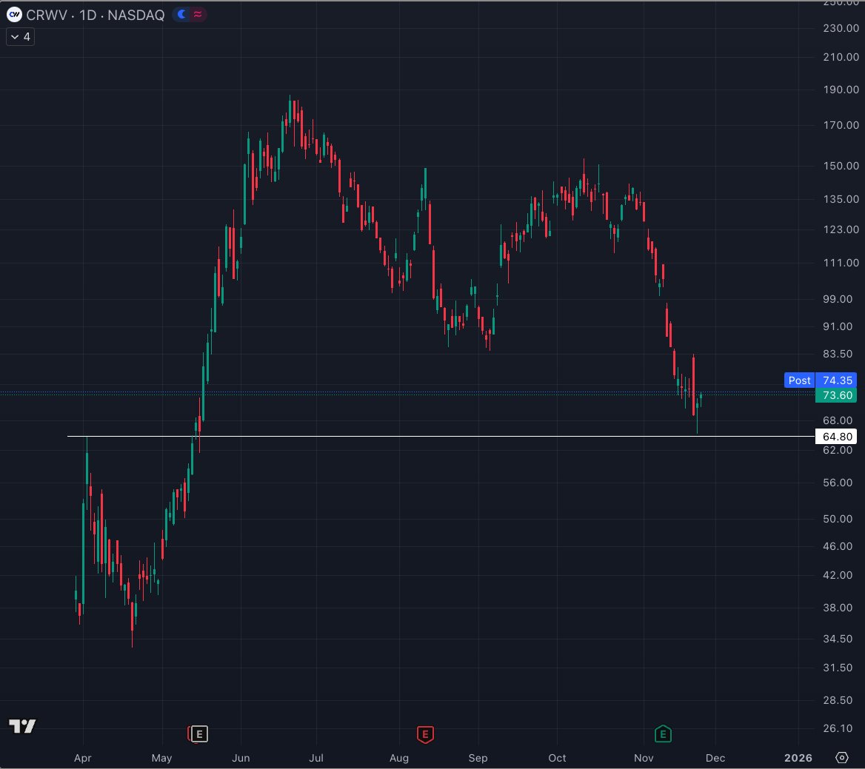This screenshot has height=769, width=865.
Task: Click the blue moon post-market session icon
Action: tap(181, 14)
